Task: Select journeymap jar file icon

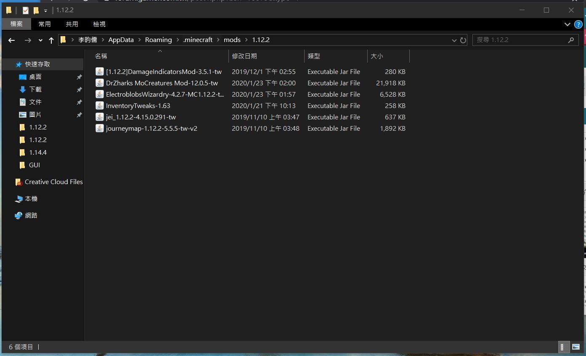Action: (99, 128)
